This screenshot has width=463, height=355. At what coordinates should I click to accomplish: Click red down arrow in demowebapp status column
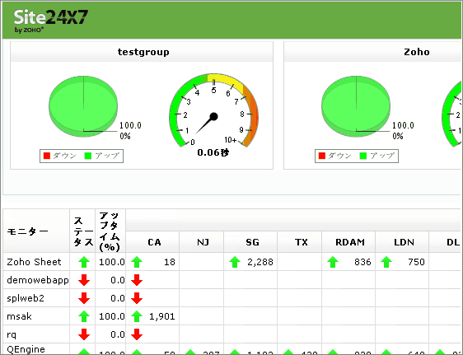[84, 280]
